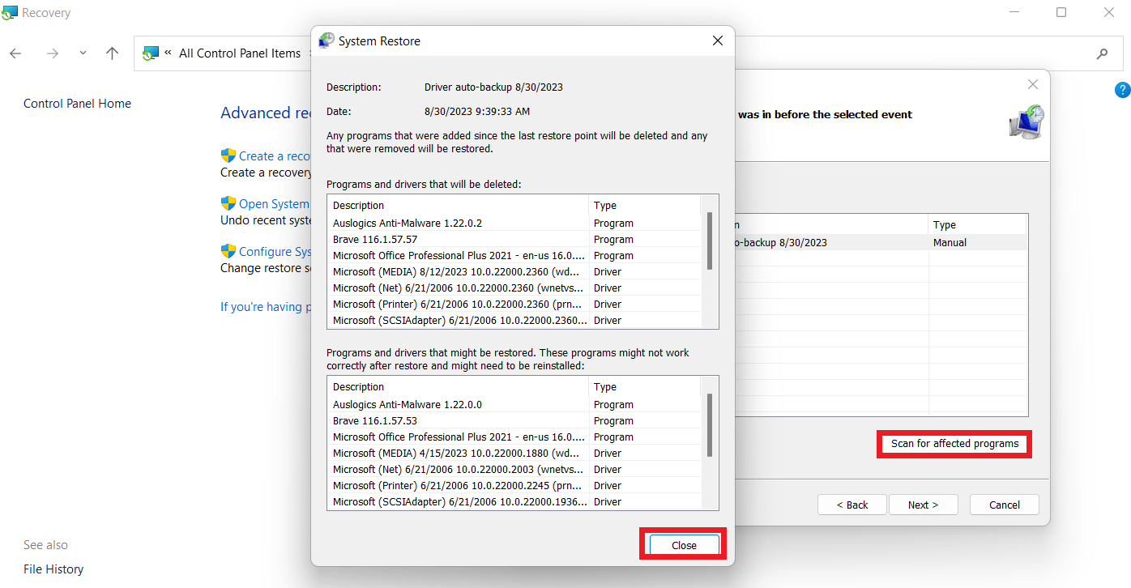Open the Create a recovery drive link
Viewport: 1131px width, 588px height.
[x=275, y=156]
